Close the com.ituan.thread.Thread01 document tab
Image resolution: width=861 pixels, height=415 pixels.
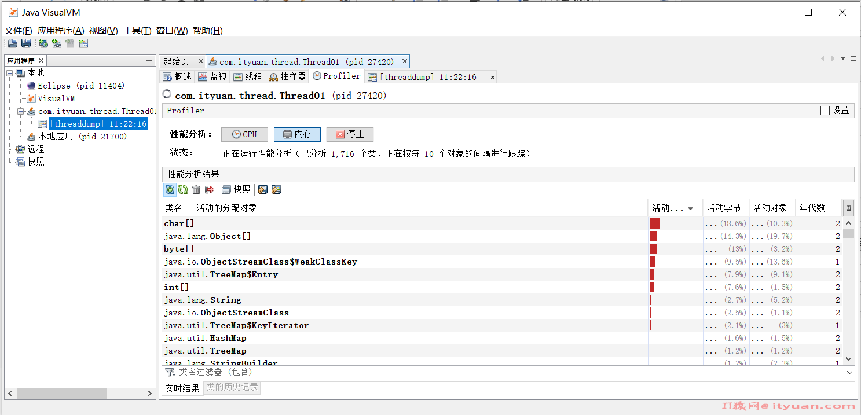pyautogui.click(x=405, y=61)
